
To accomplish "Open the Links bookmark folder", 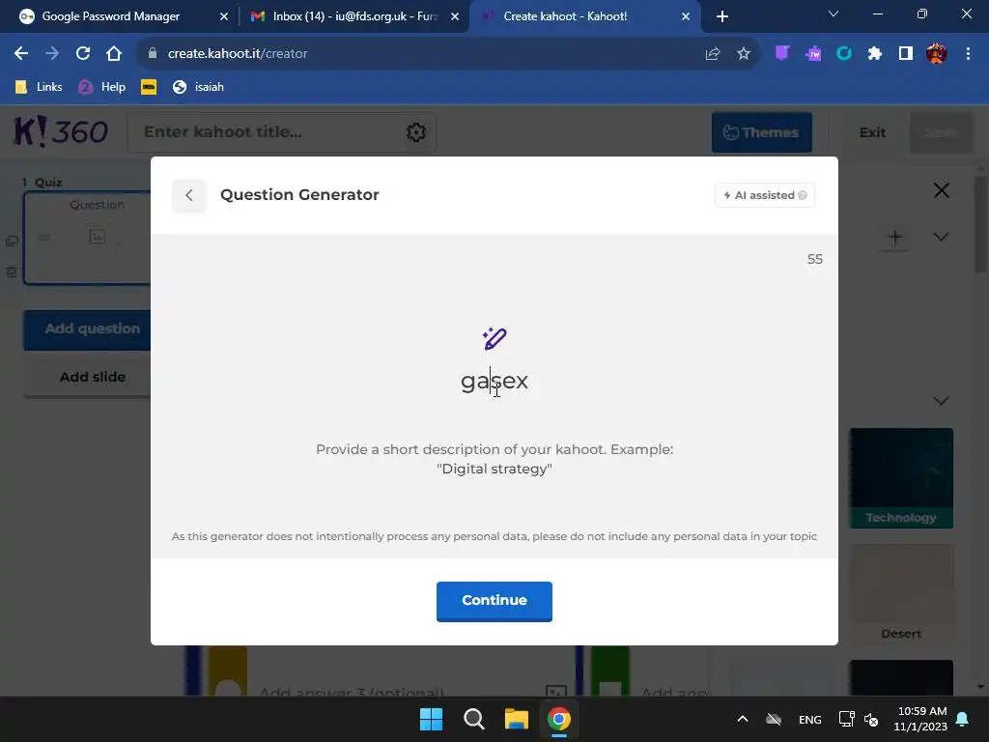I will [39, 87].
